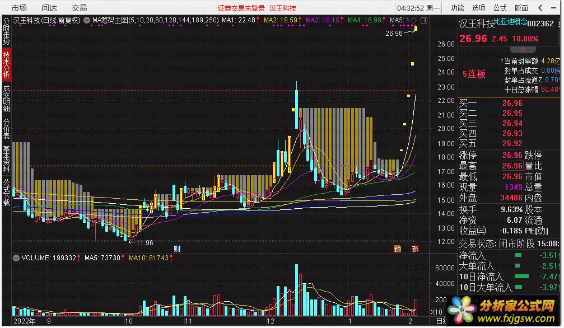Image resolution: width=564 pixels, height=328 pixels.
Task: Open main chart indicator dropdown arrow
Action: click(87, 20)
